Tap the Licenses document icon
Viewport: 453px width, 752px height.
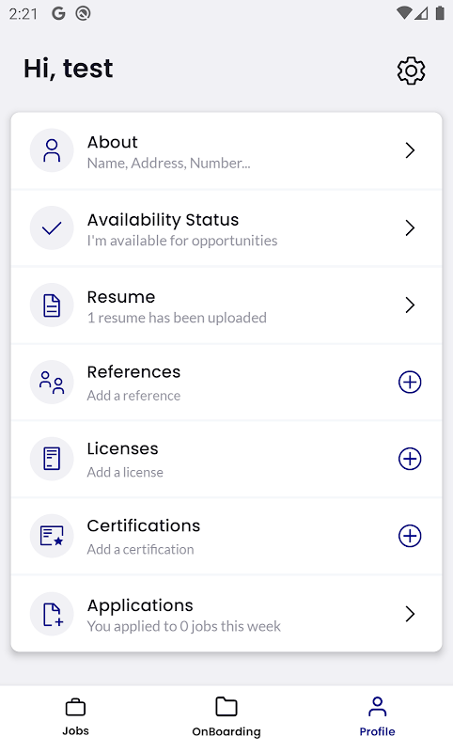click(52, 459)
